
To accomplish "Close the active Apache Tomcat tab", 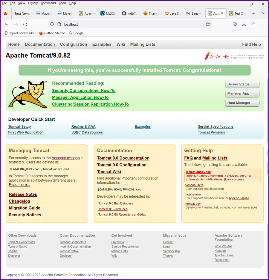I will pos(222,13).
